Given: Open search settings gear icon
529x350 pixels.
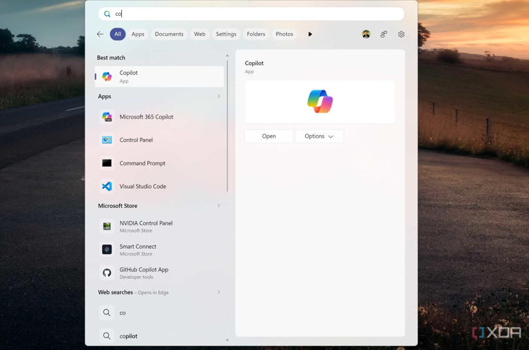Looking at the screenshot, I should 401,34.
